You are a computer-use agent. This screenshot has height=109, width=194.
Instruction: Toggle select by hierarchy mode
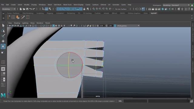click(x=43, y=9)
